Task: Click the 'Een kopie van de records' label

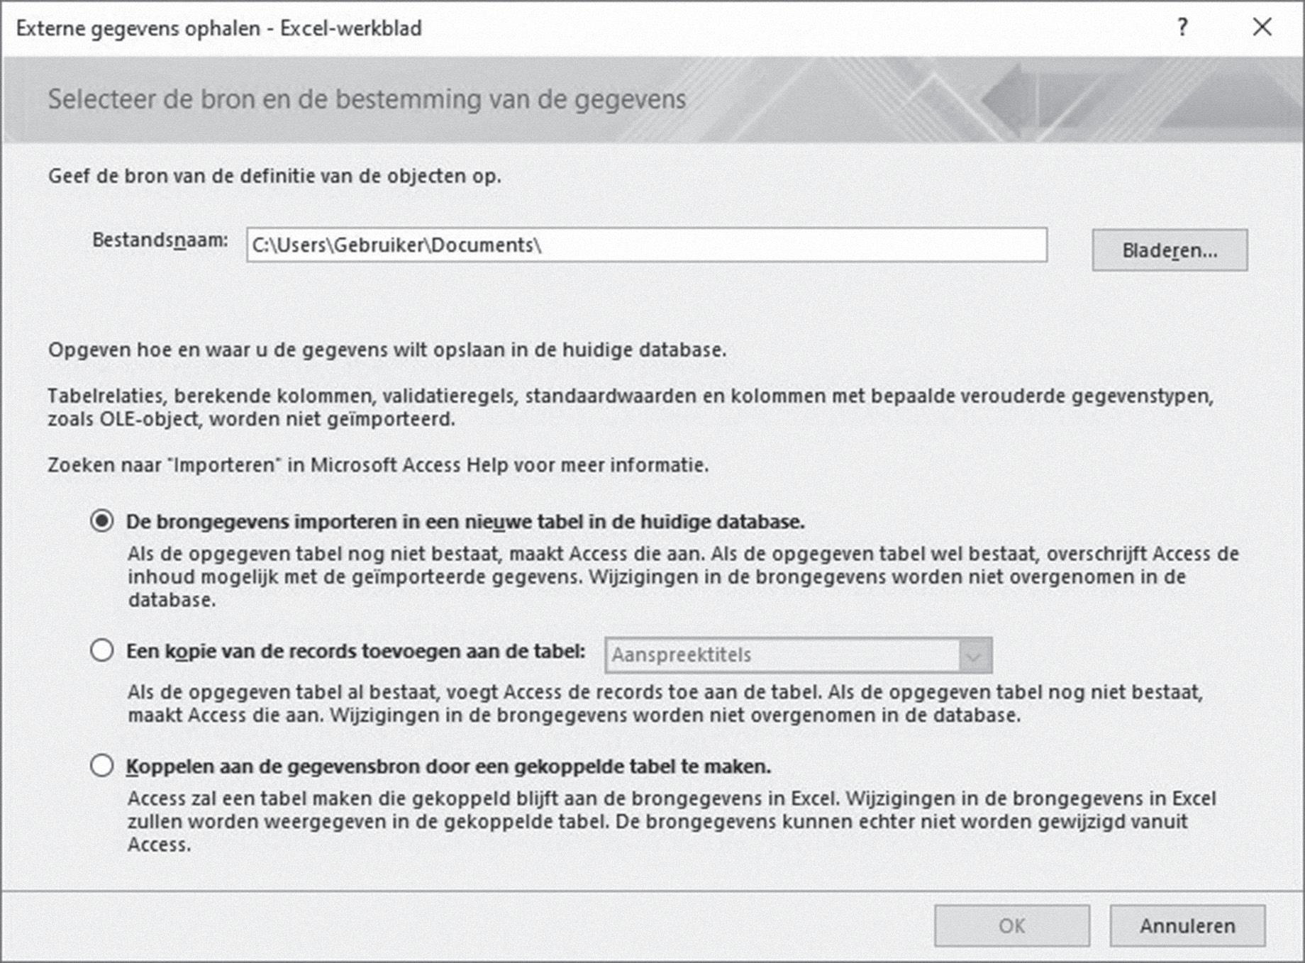Action: point(356,651)
